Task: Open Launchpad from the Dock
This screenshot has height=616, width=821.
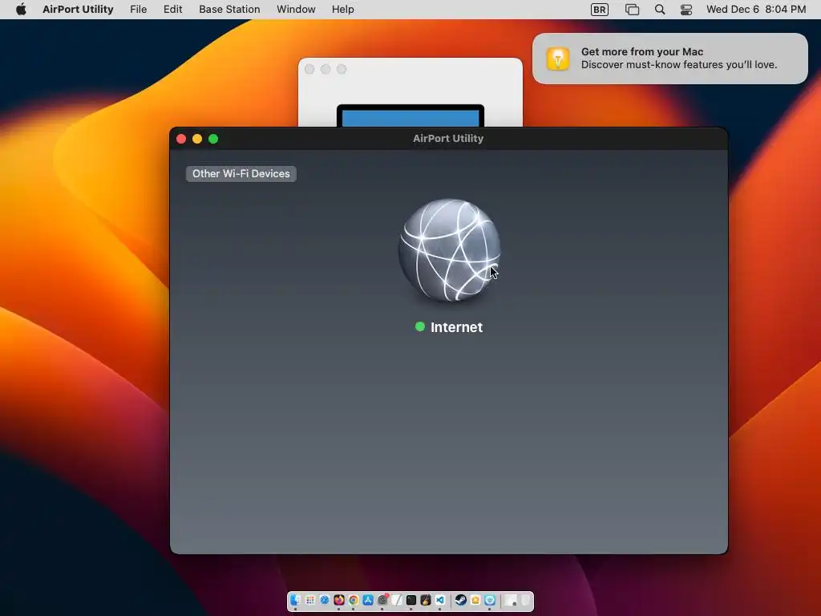Action: pyautogui.click(x=310, y=600)
